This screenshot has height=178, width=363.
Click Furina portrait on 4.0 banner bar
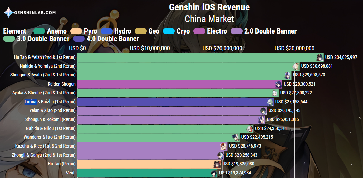pos(270,102)
